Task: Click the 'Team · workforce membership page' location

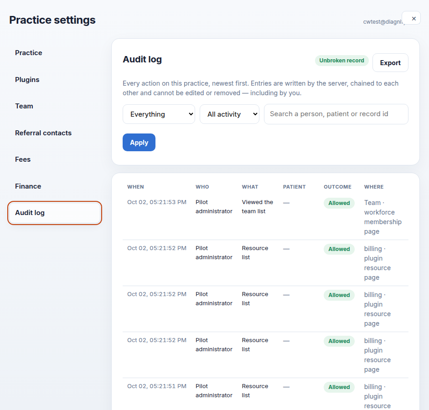Action: click(x=383, y=217)
